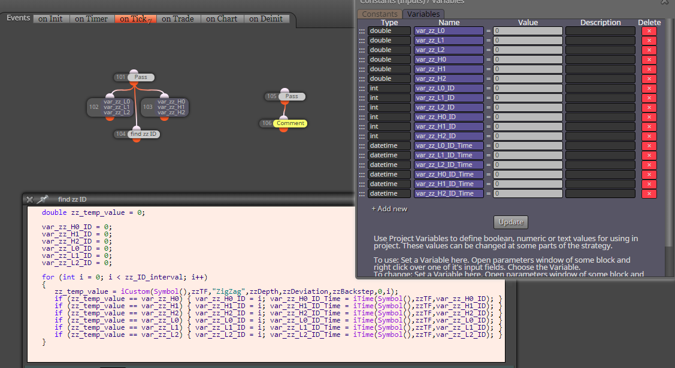The image size is (675, 368).
Task: Click the 'for (int i = 0' code line
Action: pyautogui.click(x=125, y=277)
